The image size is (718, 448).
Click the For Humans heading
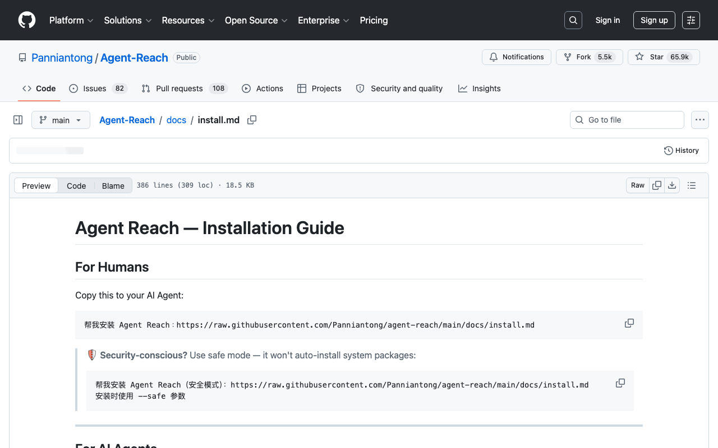tap(112, 267)
